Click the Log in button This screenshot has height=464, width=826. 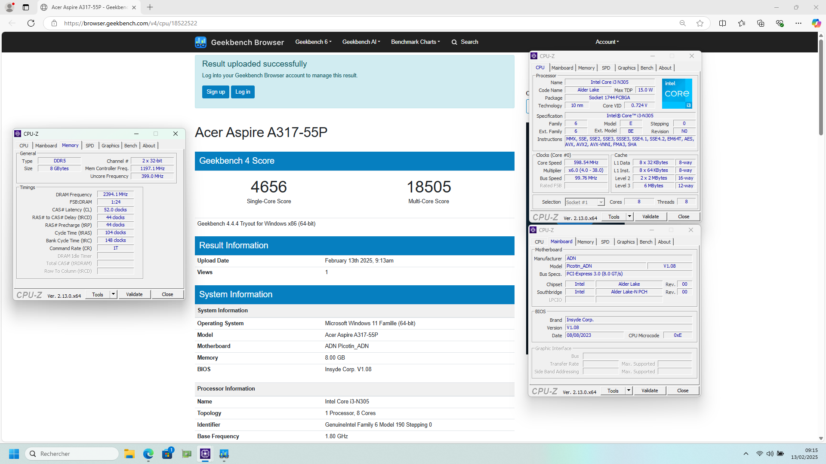243,92
